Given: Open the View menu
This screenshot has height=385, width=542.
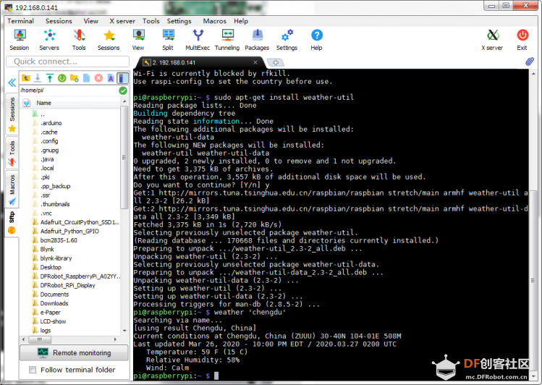Looking at the screenshot, I should point(91,21).
